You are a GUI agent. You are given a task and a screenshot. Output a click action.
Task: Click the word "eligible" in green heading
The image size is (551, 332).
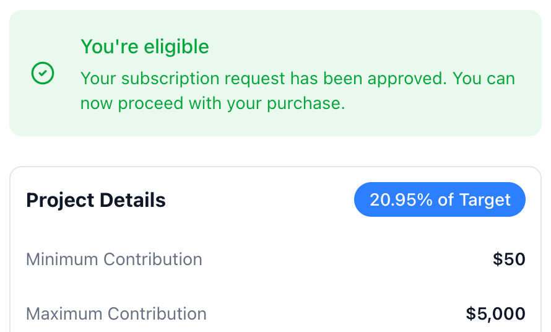176,47
